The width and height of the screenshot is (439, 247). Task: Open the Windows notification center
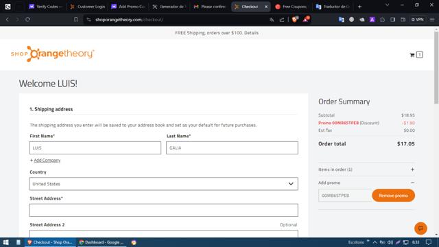[x=429, y=242]
